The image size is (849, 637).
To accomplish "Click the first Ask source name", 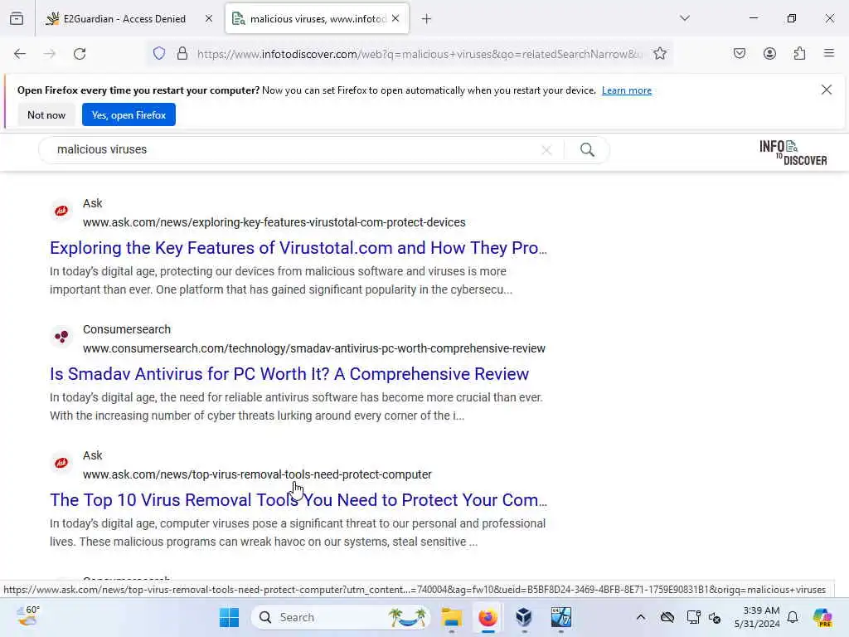I will (x=93, y=204).
